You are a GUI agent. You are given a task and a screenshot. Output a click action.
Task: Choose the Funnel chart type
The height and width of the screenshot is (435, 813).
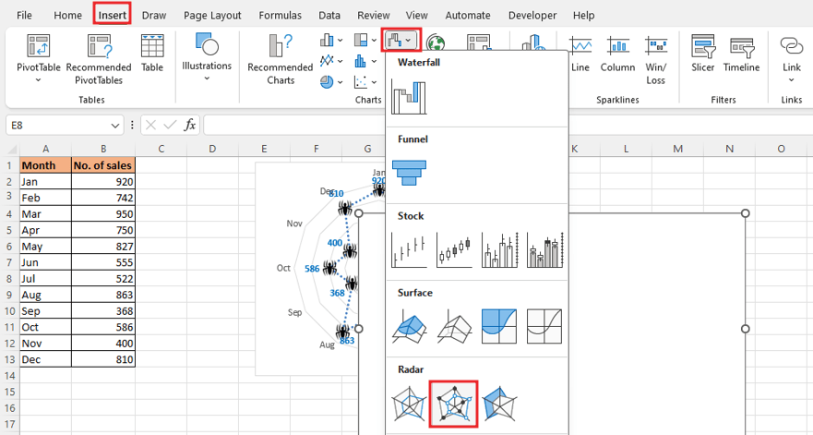coord(409,173)
